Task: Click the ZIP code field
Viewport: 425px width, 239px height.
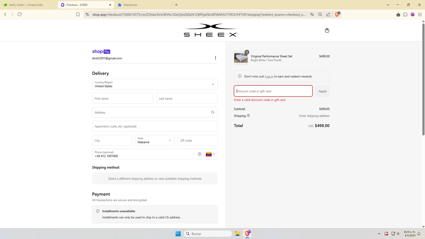Action: [197, 140]
